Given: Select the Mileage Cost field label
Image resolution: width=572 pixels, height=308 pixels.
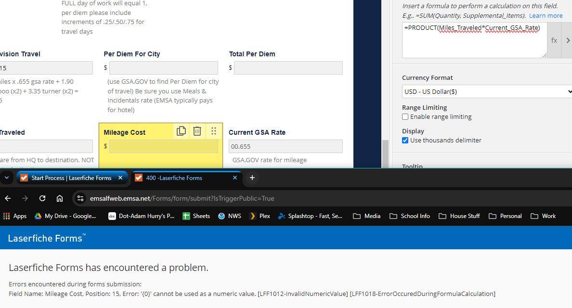Looking at the screenshot, I should (124, 132).
